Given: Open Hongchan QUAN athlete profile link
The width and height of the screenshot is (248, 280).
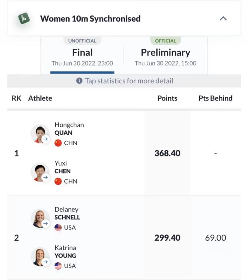Looking at the screenshot, I should 69,129.
